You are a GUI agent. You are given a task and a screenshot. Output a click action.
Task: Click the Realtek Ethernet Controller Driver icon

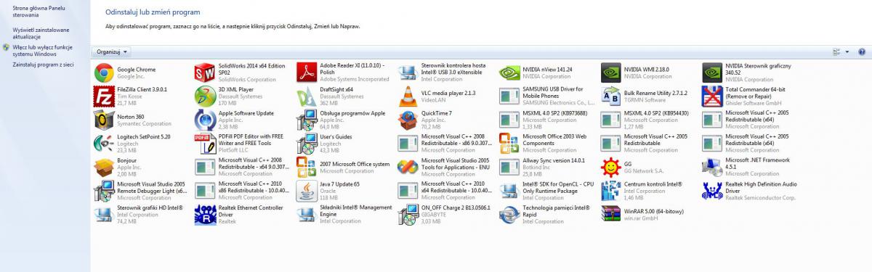(x=205, y=215)
